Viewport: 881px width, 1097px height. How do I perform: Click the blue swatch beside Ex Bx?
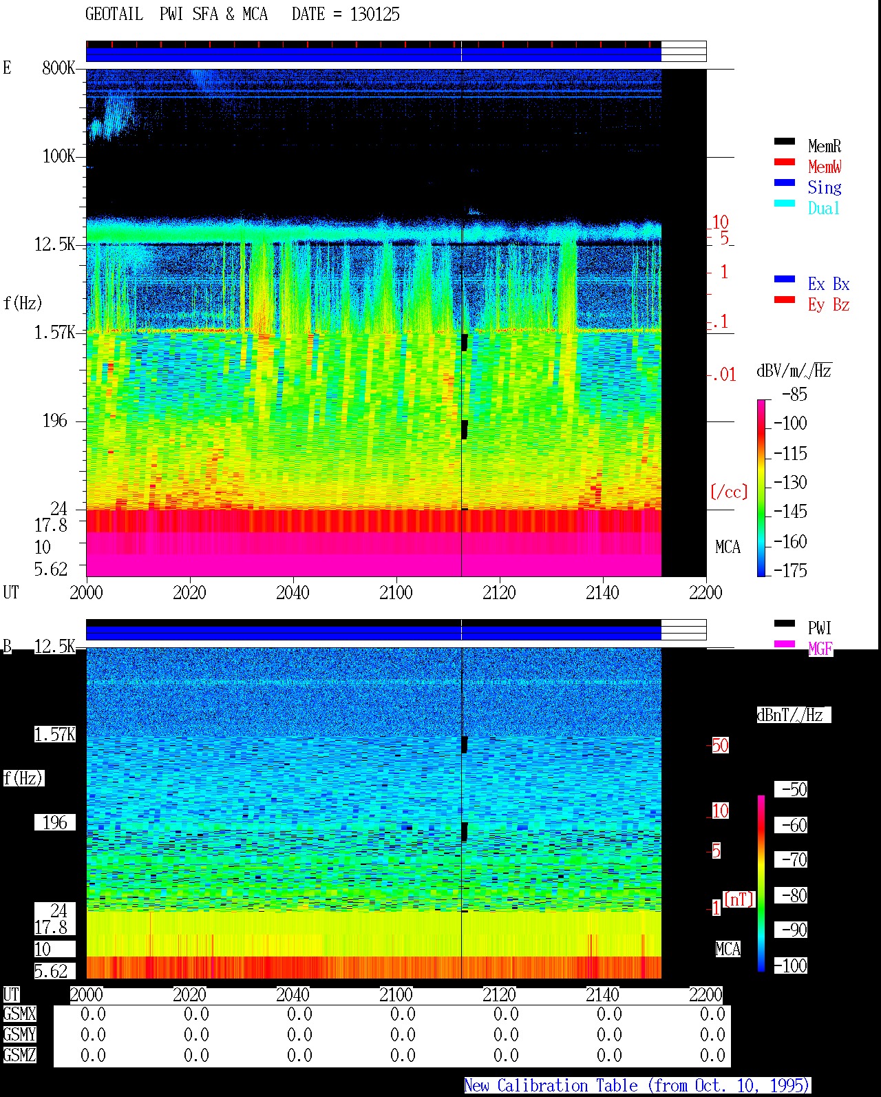point(785,279)
